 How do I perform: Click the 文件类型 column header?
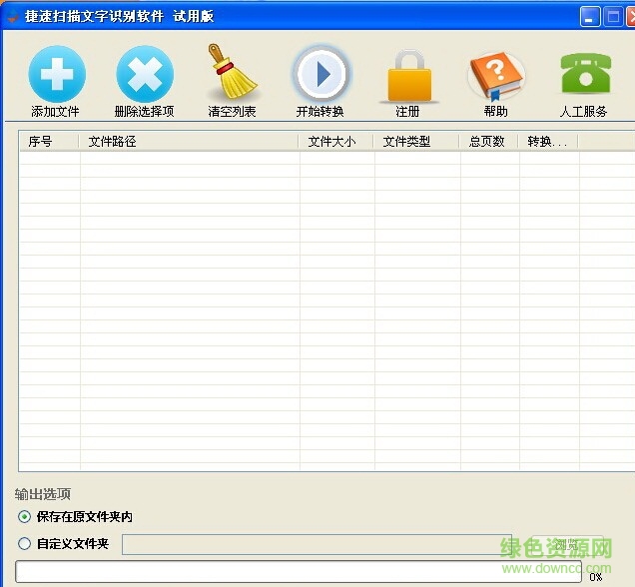click(416, 142)
